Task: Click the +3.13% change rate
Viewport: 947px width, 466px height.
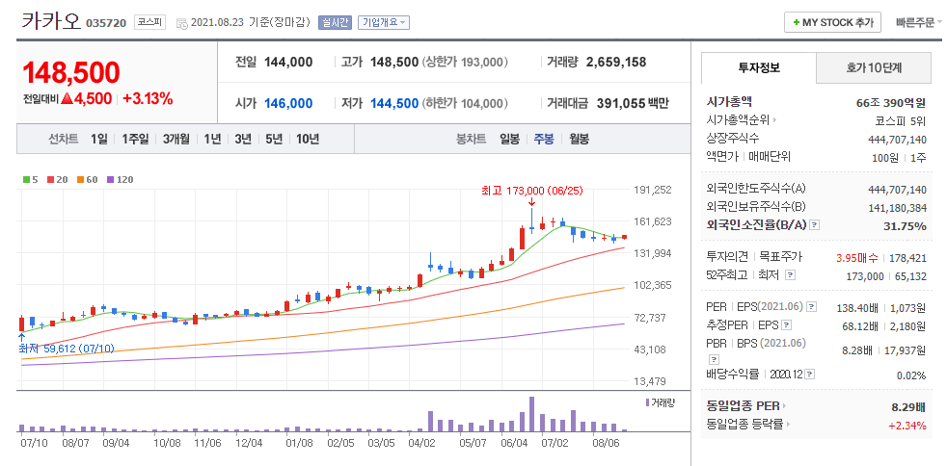Action: coord(148,99)
